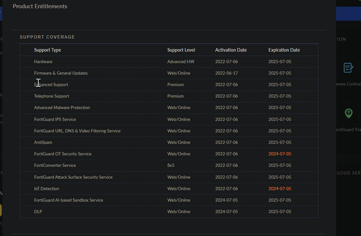Click the DLP entry
Viewport: 361px width, 236px height.
coord(38,212)
